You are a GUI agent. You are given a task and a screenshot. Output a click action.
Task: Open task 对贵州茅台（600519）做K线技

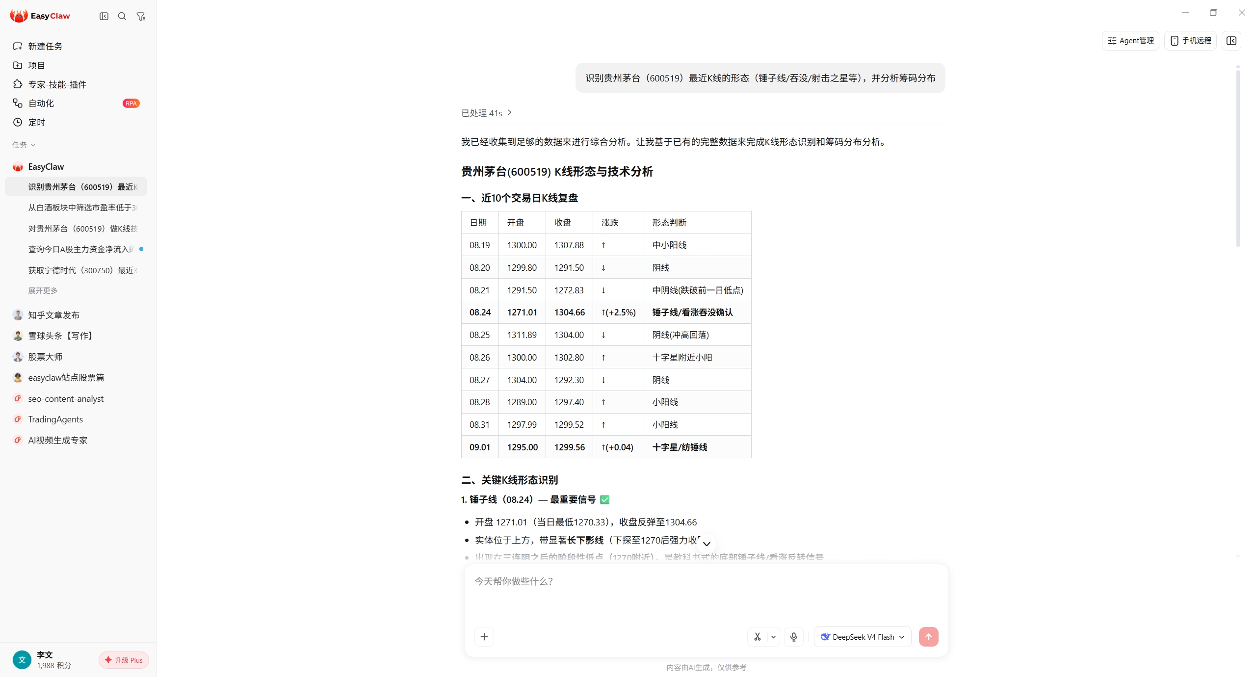76,229
